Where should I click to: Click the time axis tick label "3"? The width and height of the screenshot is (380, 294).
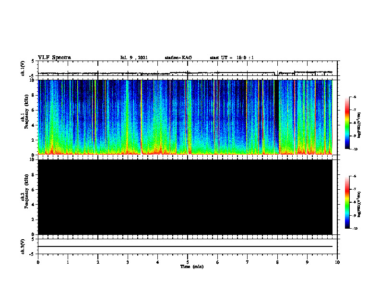point(128,262)
